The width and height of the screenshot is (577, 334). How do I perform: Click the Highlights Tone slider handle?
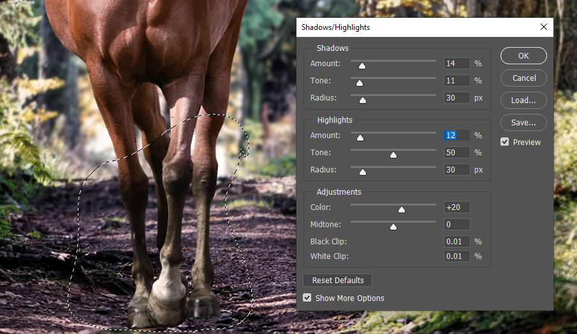[x=393, y=155]
